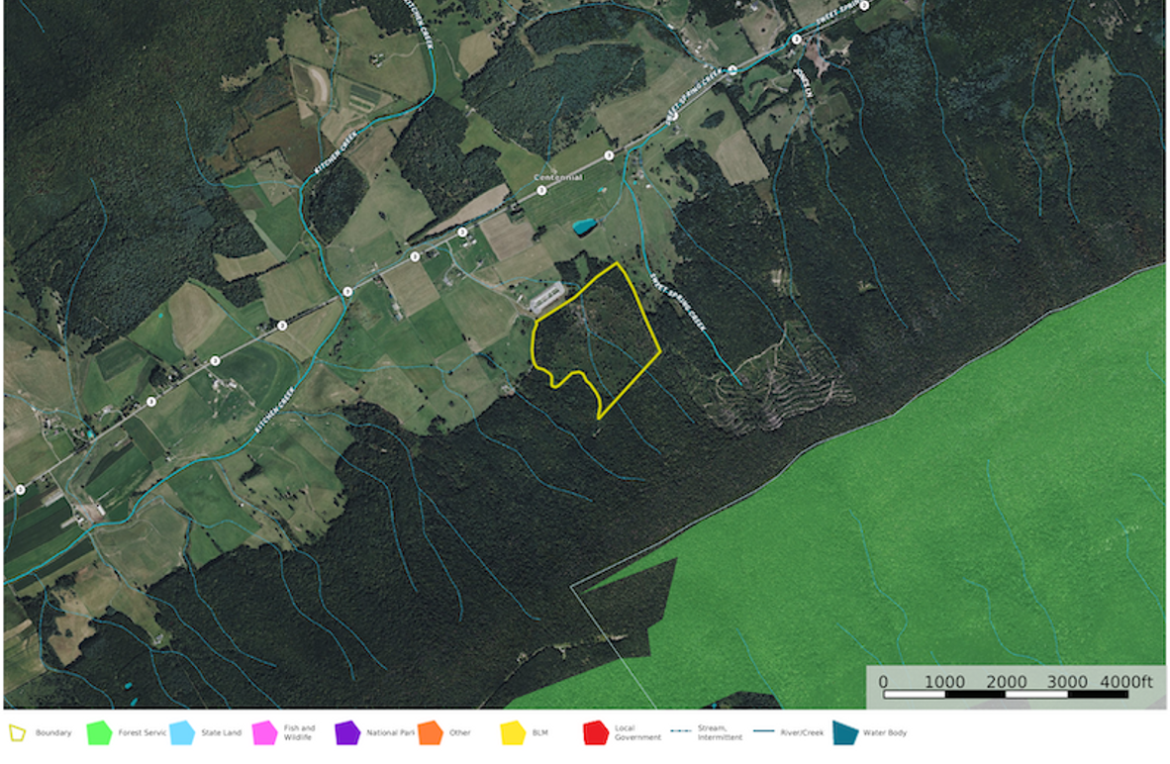Click the turquoise pond below Centennial
Screen dimensions: 1170x764
pos(584,227)
